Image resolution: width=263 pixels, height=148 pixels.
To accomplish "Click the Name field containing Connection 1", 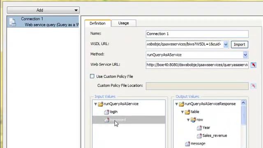I will [x=197, y=34].
